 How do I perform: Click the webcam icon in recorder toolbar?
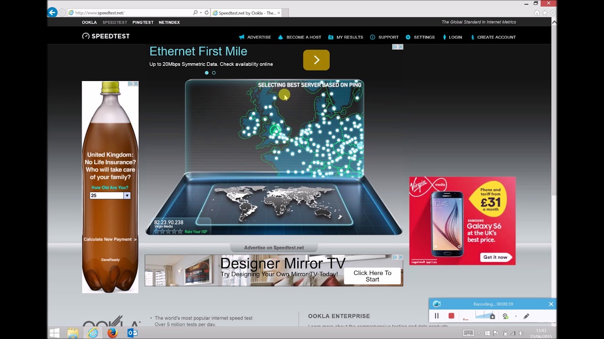coord(505,316)
